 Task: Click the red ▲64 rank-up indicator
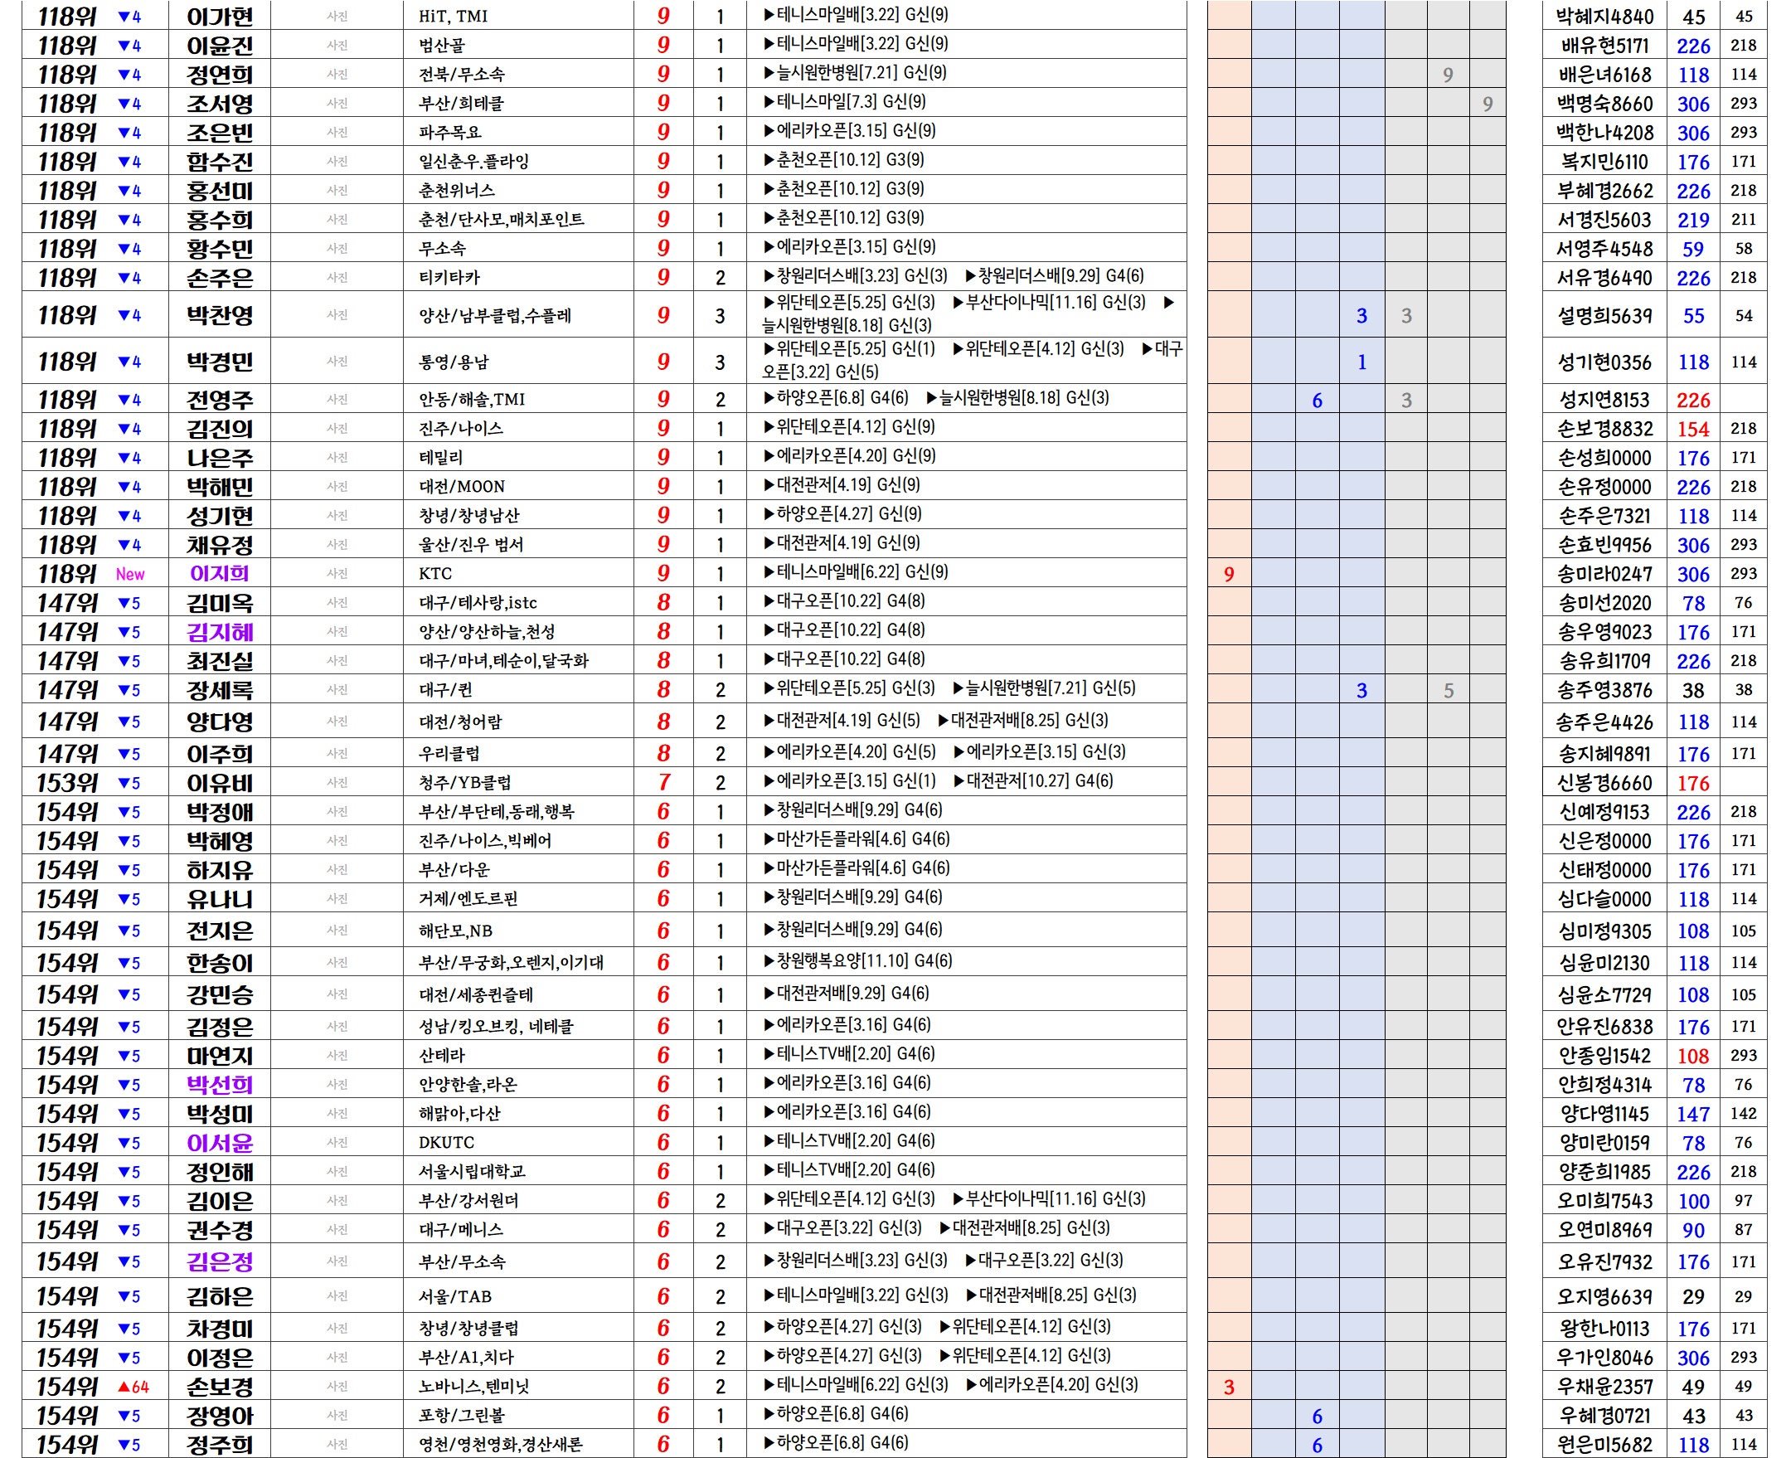click(133, 1387)
